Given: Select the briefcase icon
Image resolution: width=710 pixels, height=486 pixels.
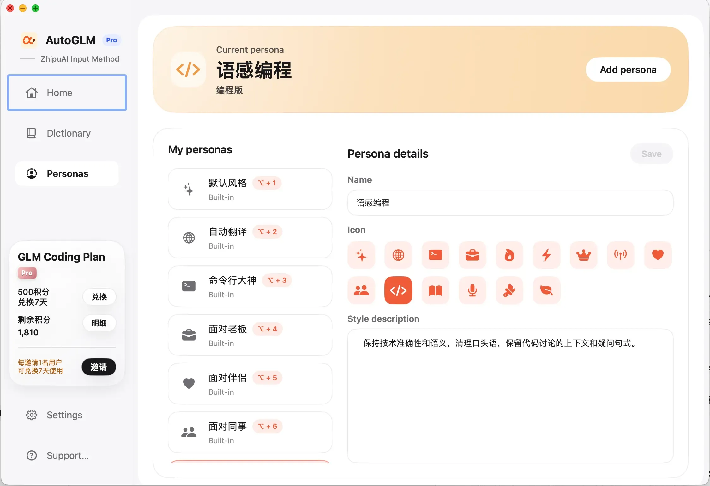Looking at the screenshot, I should click(472, 255).
